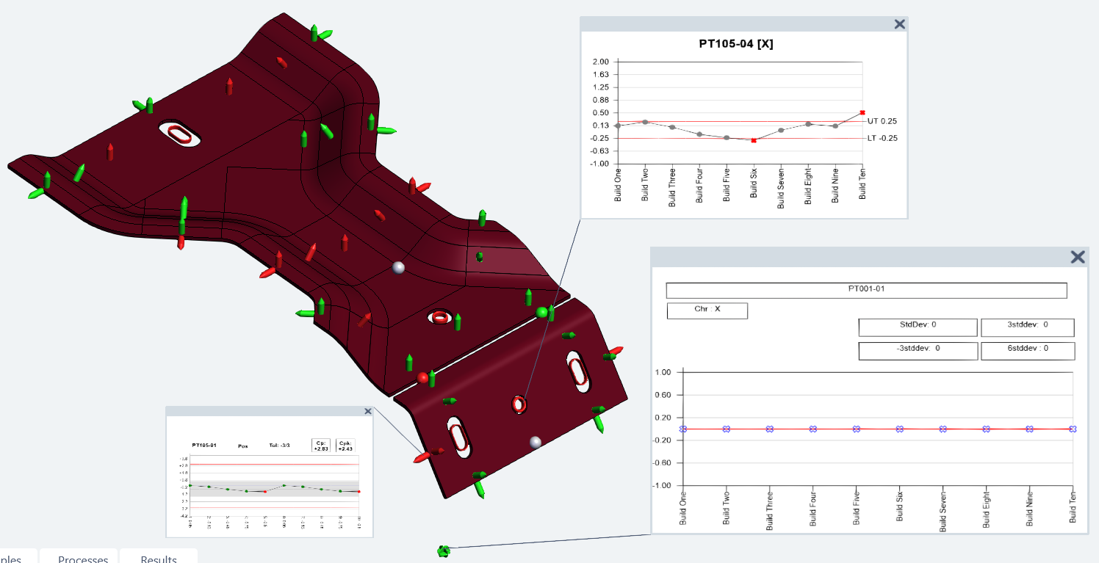Select the -3stddev value box
The height and width of the screenshot is (563, 1099).
[x=918, y=350]
